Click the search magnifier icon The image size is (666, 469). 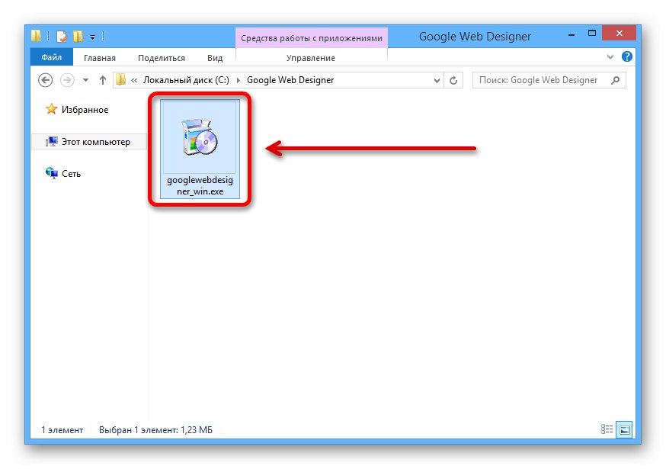[x=616, y=80]
